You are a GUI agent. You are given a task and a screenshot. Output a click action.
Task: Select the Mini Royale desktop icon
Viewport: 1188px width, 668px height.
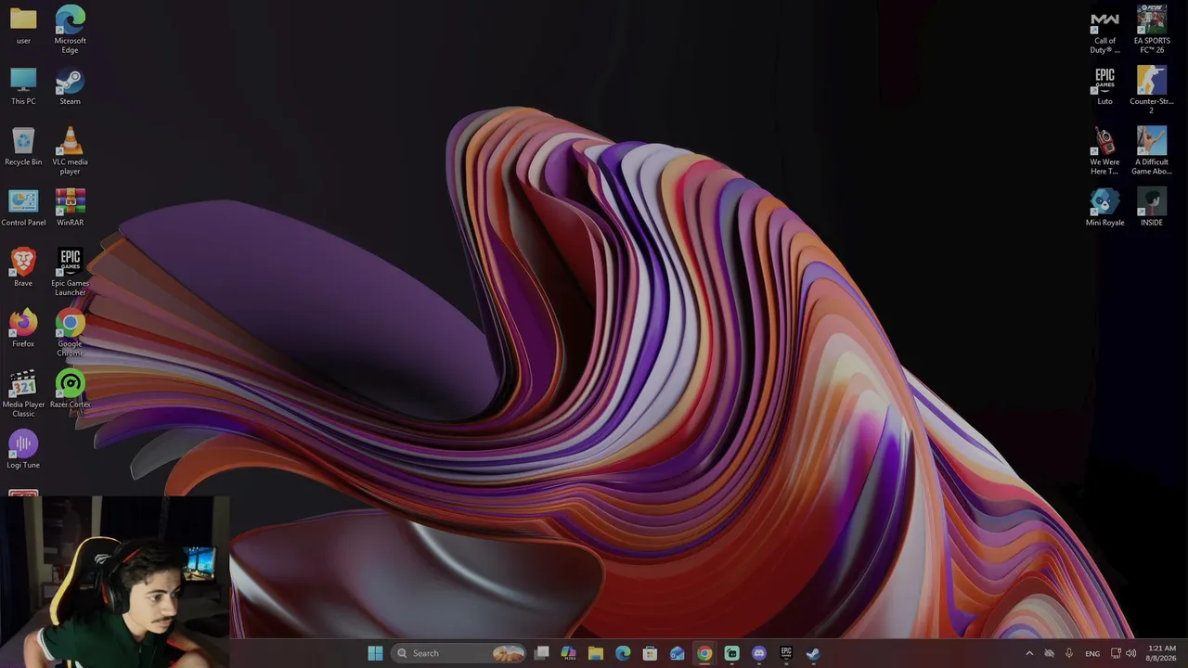[1104, 208]
